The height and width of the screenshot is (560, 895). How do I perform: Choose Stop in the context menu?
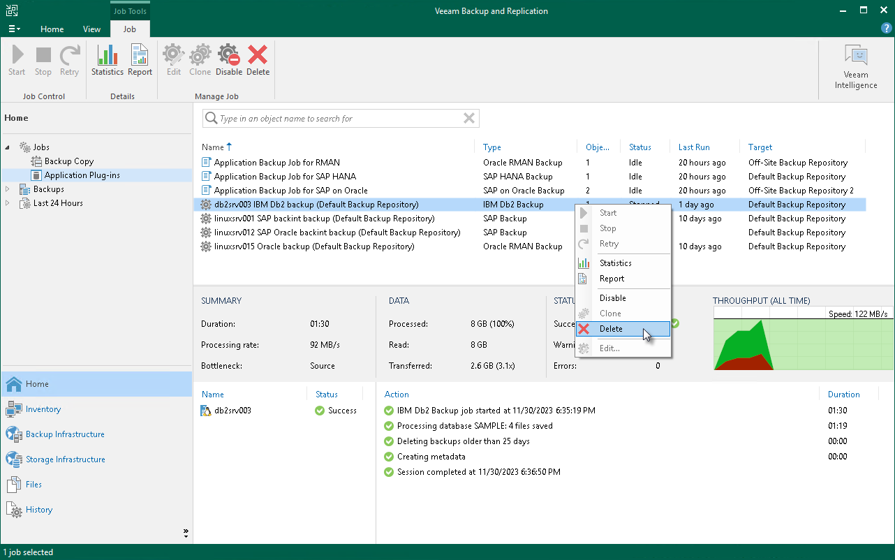pos(623,228)
